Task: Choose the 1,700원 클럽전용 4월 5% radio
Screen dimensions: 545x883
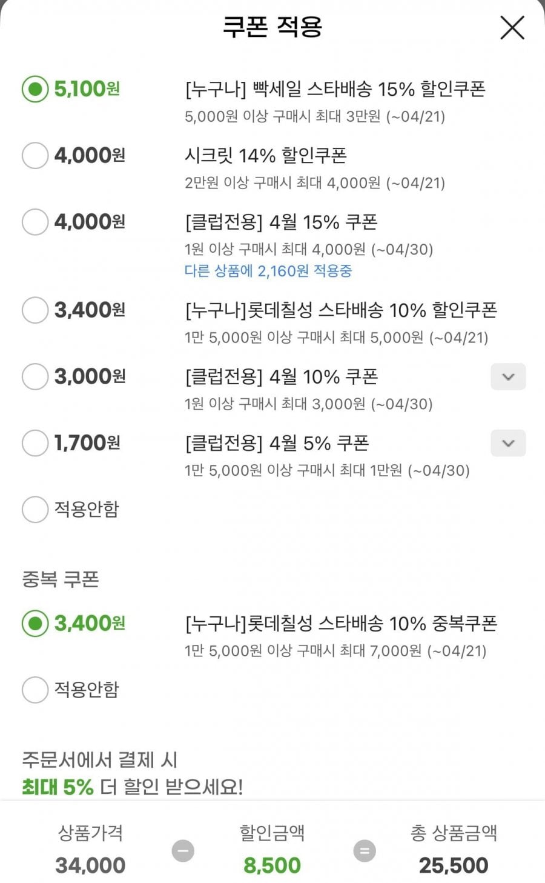Action: [x=35, y=443]
